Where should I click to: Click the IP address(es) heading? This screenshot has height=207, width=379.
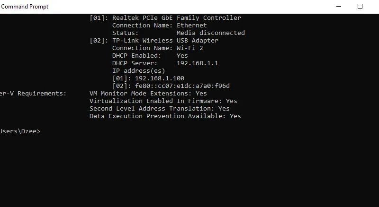[138, 71]
